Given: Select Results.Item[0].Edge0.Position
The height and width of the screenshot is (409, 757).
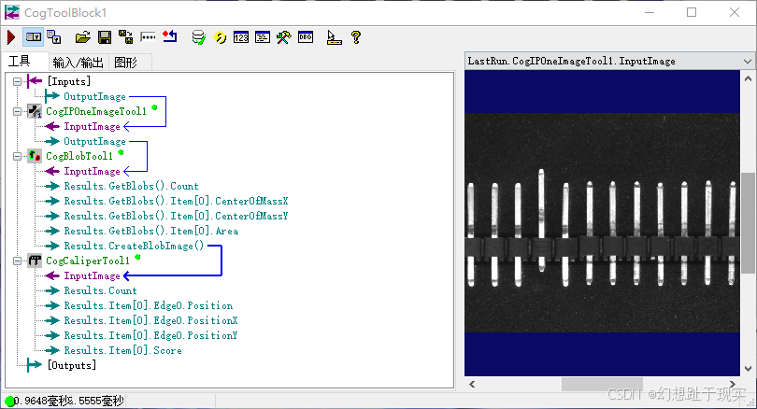Looking at the screenshot, I should click(149, 305).
